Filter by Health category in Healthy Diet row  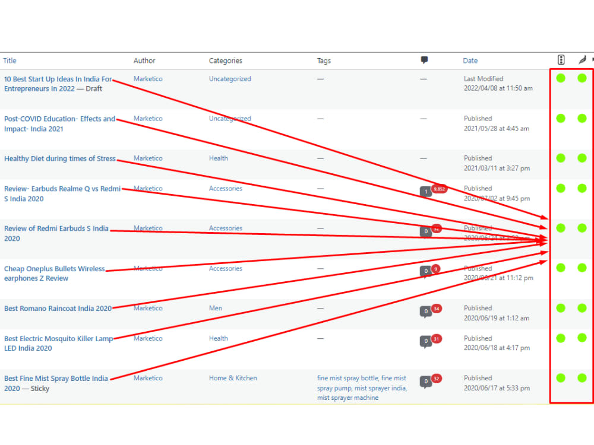218,158
